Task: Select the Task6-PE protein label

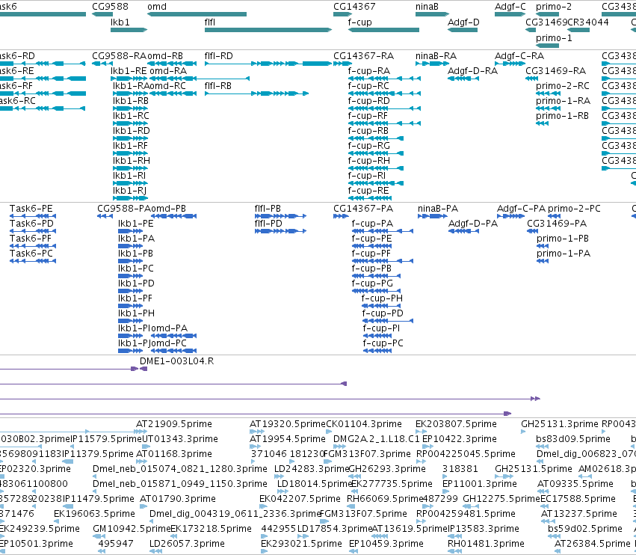Action: click(31, 208)
